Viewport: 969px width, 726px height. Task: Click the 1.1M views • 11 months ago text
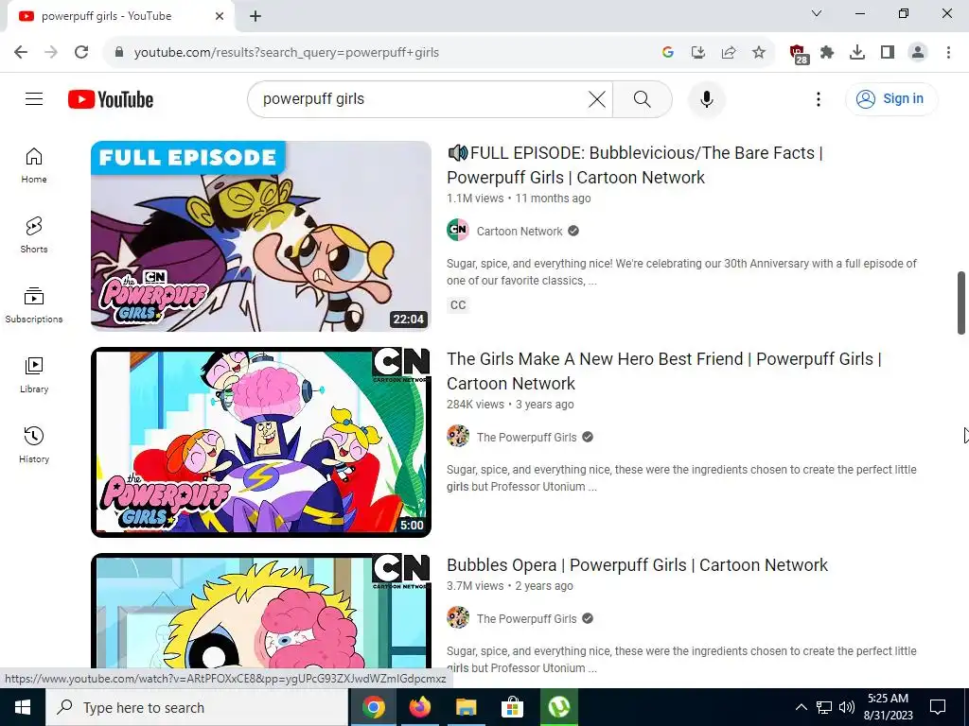[519, 199]
